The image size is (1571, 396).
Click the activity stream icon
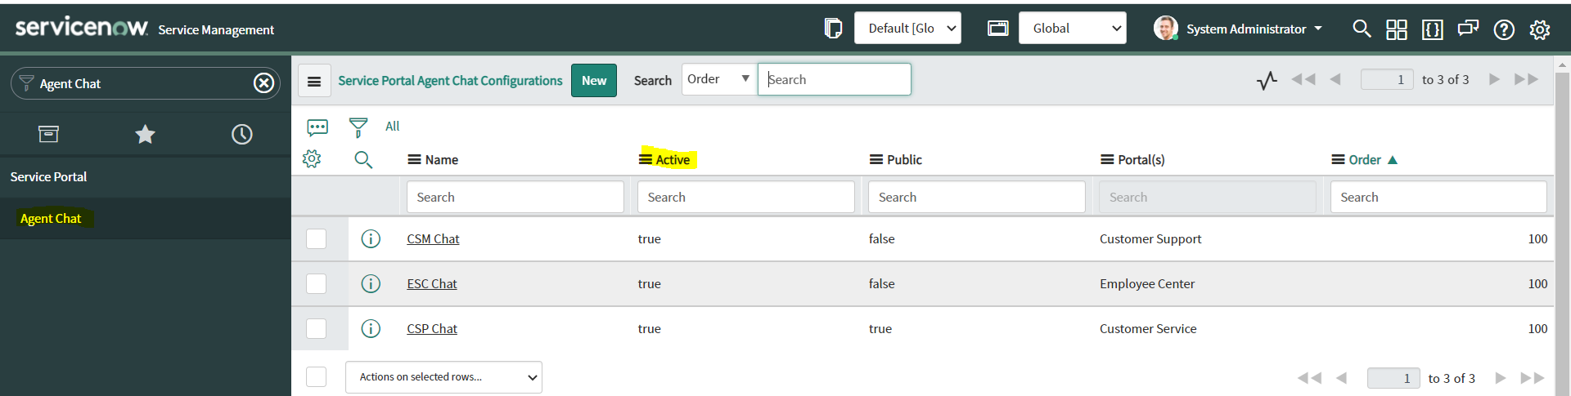317,127
